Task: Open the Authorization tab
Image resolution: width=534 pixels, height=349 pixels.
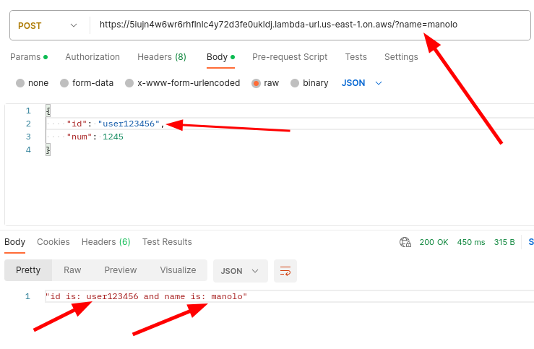Action: pyautogui.click(x=92, y=57)
